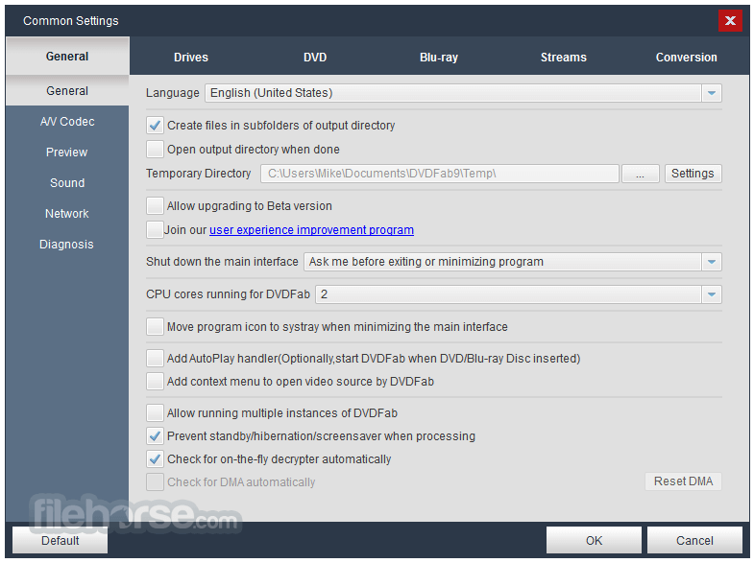Viewport: 754px width, 563px height.
Task: Check Add AutoPlay handler option
Action: coord(155,358)
